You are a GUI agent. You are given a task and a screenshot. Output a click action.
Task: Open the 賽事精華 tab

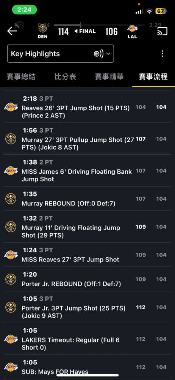109,77
